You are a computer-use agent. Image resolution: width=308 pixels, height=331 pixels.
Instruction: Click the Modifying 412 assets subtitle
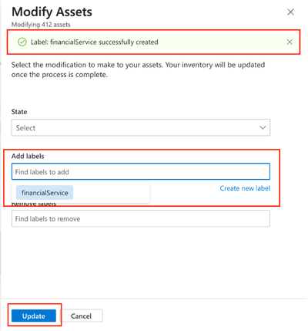point(41,25)
